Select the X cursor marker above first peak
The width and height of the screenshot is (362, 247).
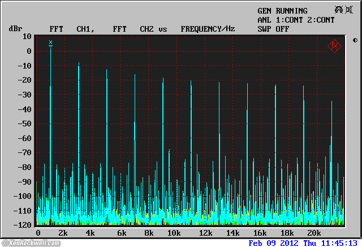(x=50, y=42)
